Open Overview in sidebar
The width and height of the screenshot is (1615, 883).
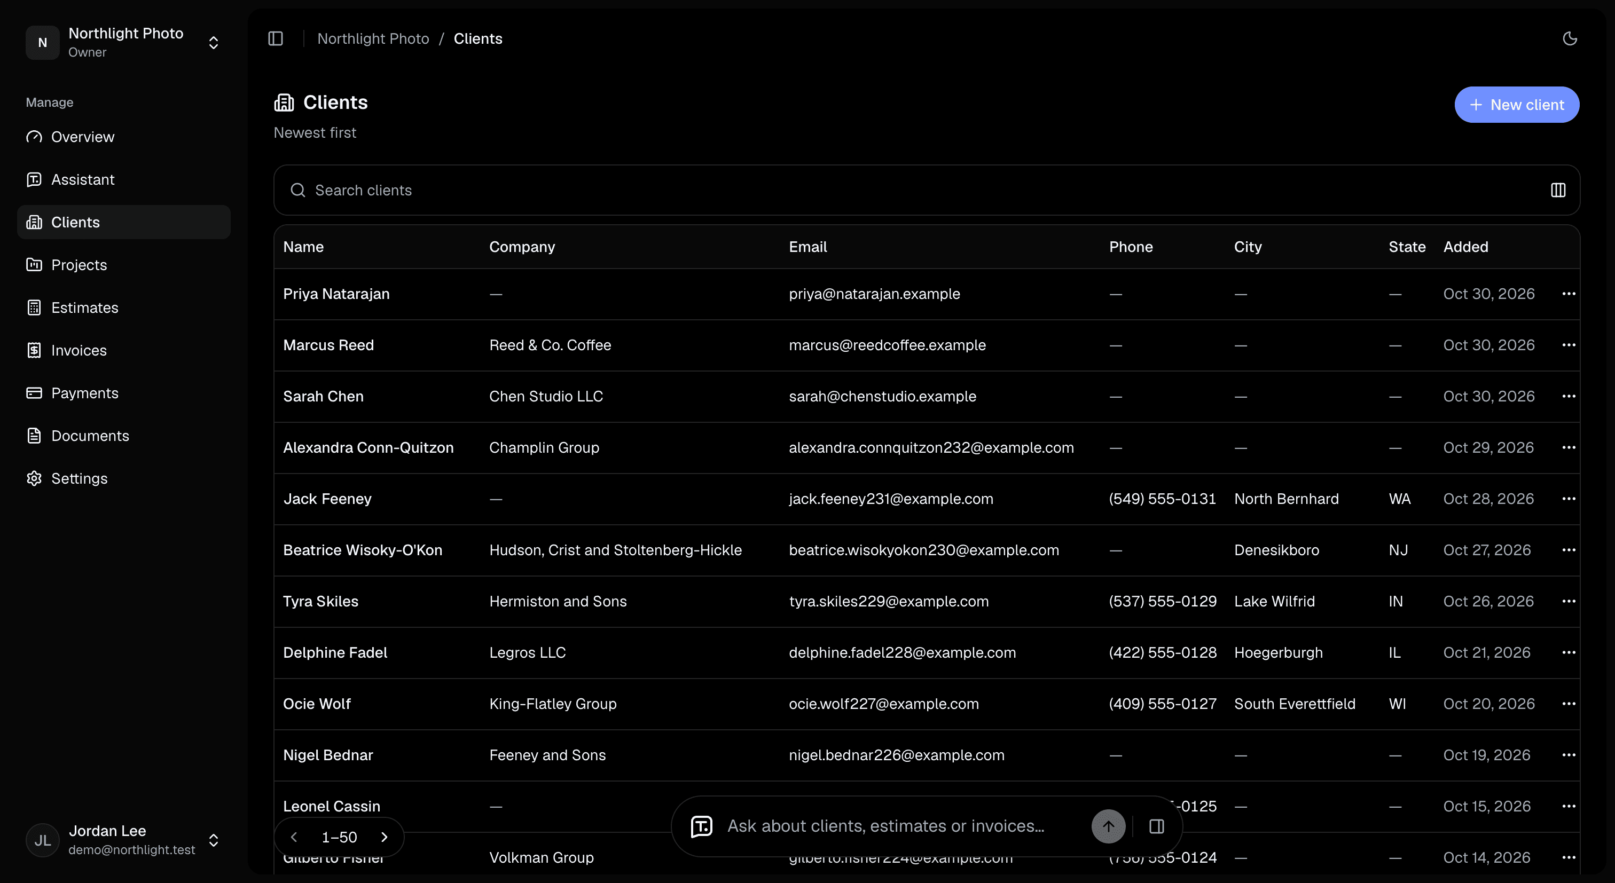coord(124,137)
